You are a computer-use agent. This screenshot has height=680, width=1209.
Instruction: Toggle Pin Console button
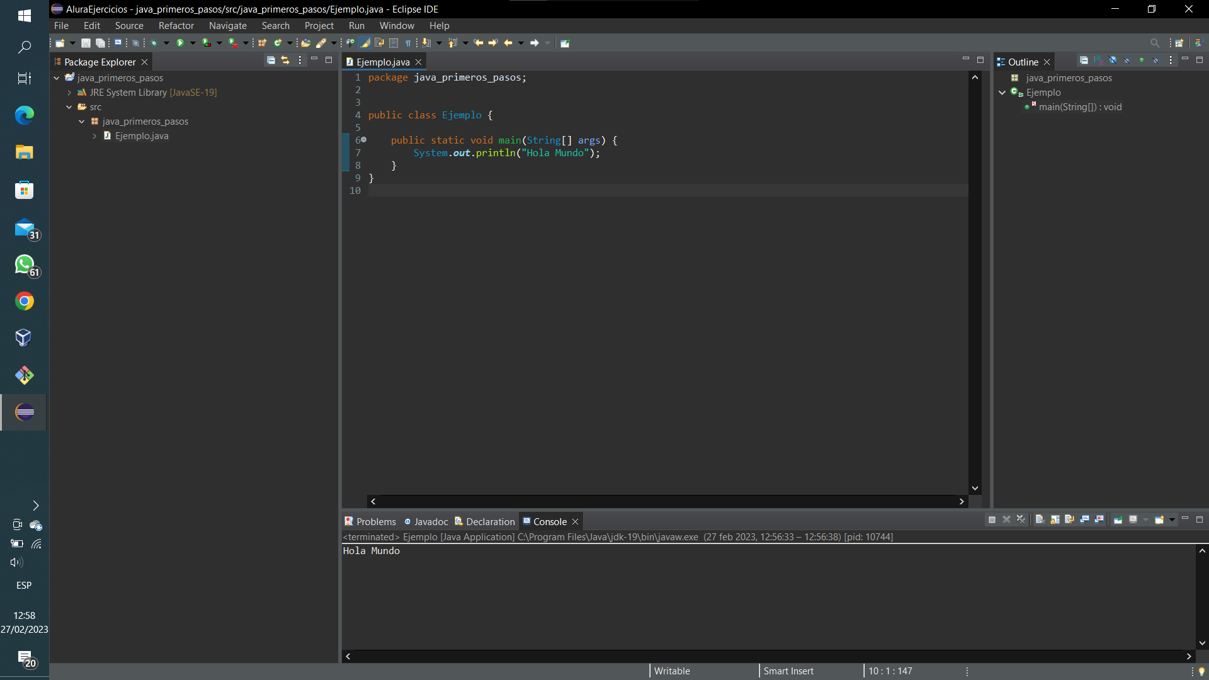1118,519
